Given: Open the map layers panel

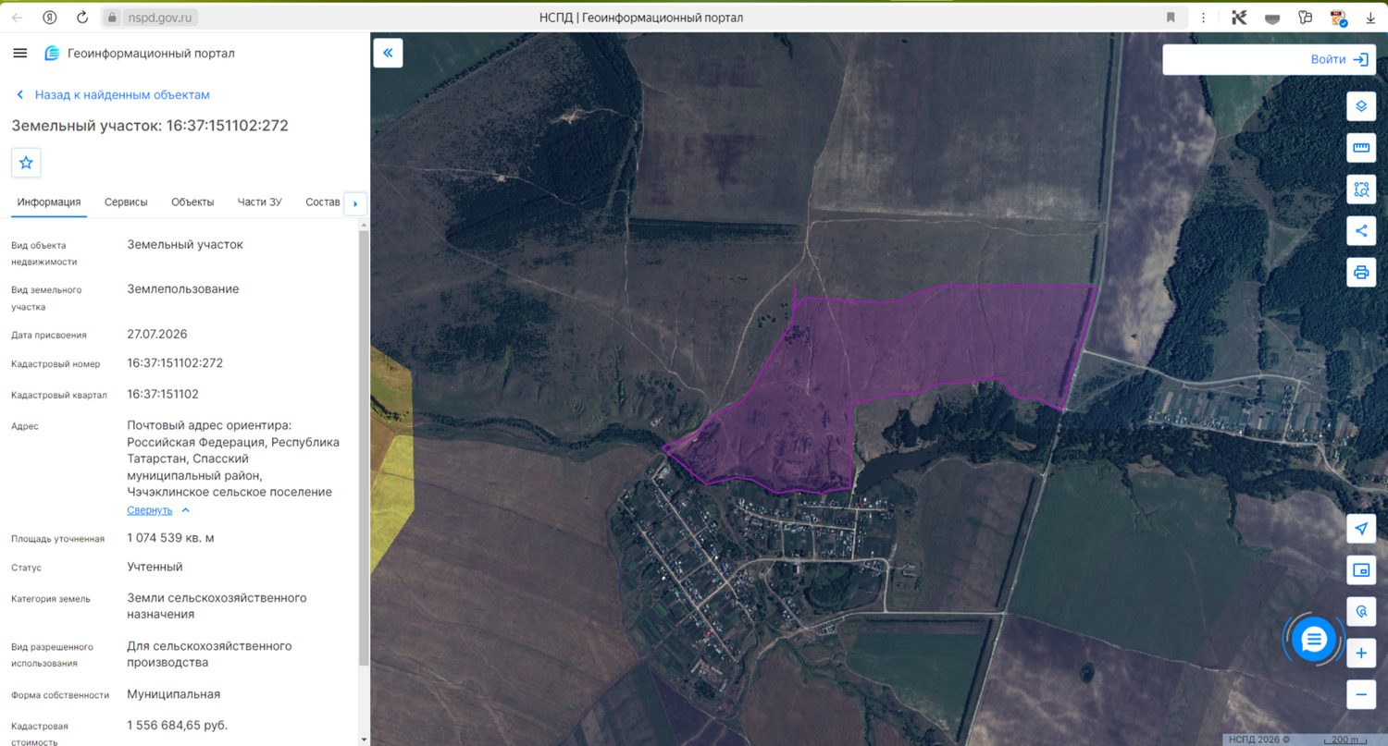Looking at the screenshot, I should [x=1361, y=105].
